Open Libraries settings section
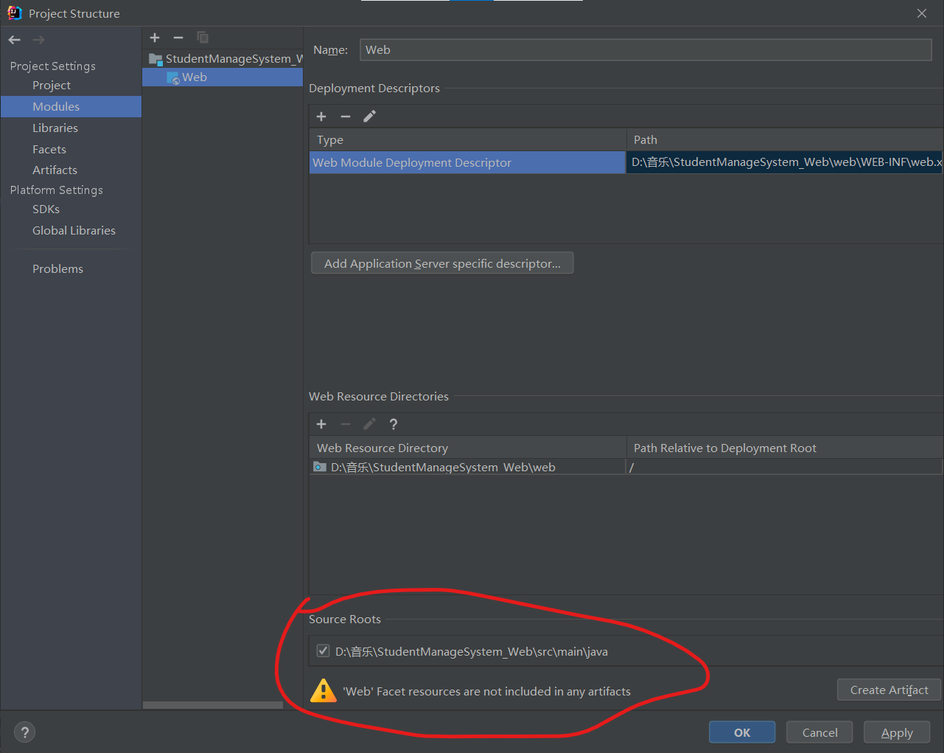944x753 pixels. [x=55, y=128]
